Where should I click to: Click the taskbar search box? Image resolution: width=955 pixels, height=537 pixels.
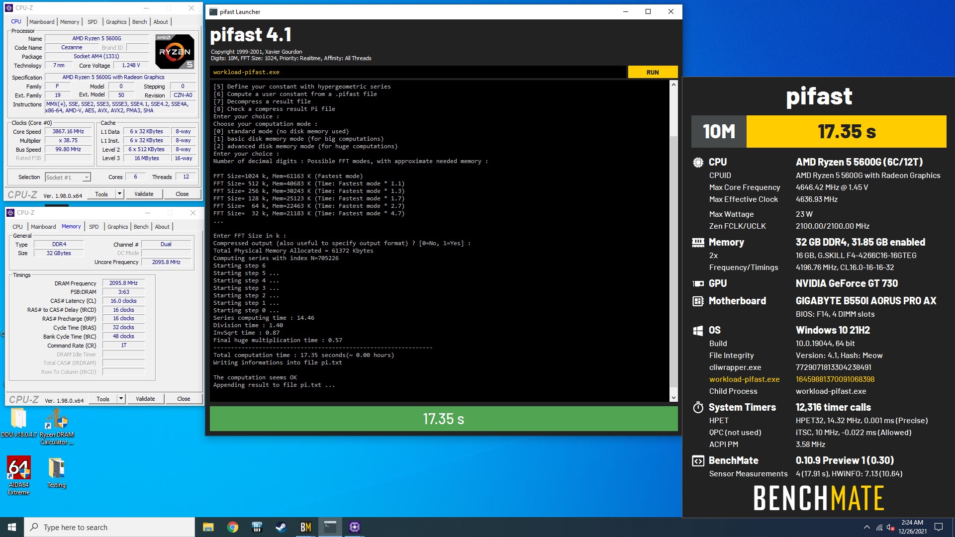109,527
